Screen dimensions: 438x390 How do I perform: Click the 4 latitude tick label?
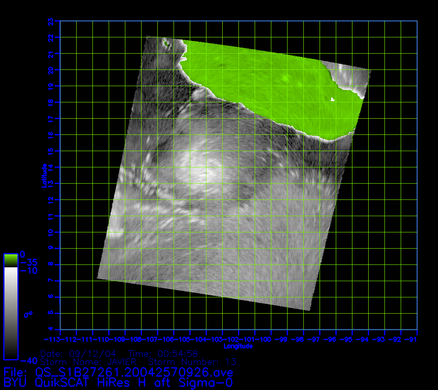pyautogui.click(x=51, y=329)
